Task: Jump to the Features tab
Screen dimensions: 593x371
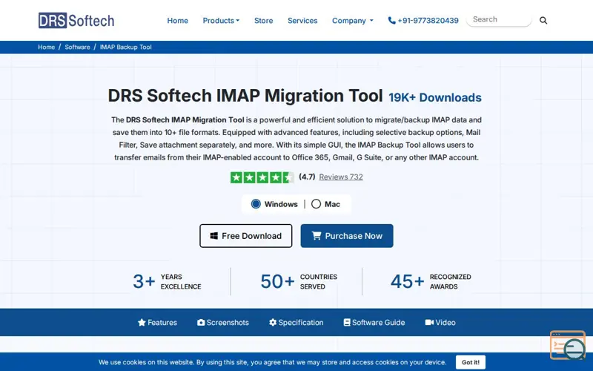Action: click(x=157, y=323)
